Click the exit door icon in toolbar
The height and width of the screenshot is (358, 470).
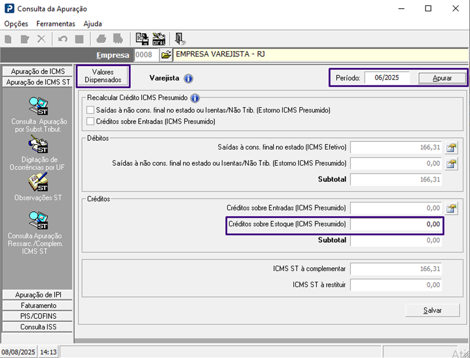[180, 39]
